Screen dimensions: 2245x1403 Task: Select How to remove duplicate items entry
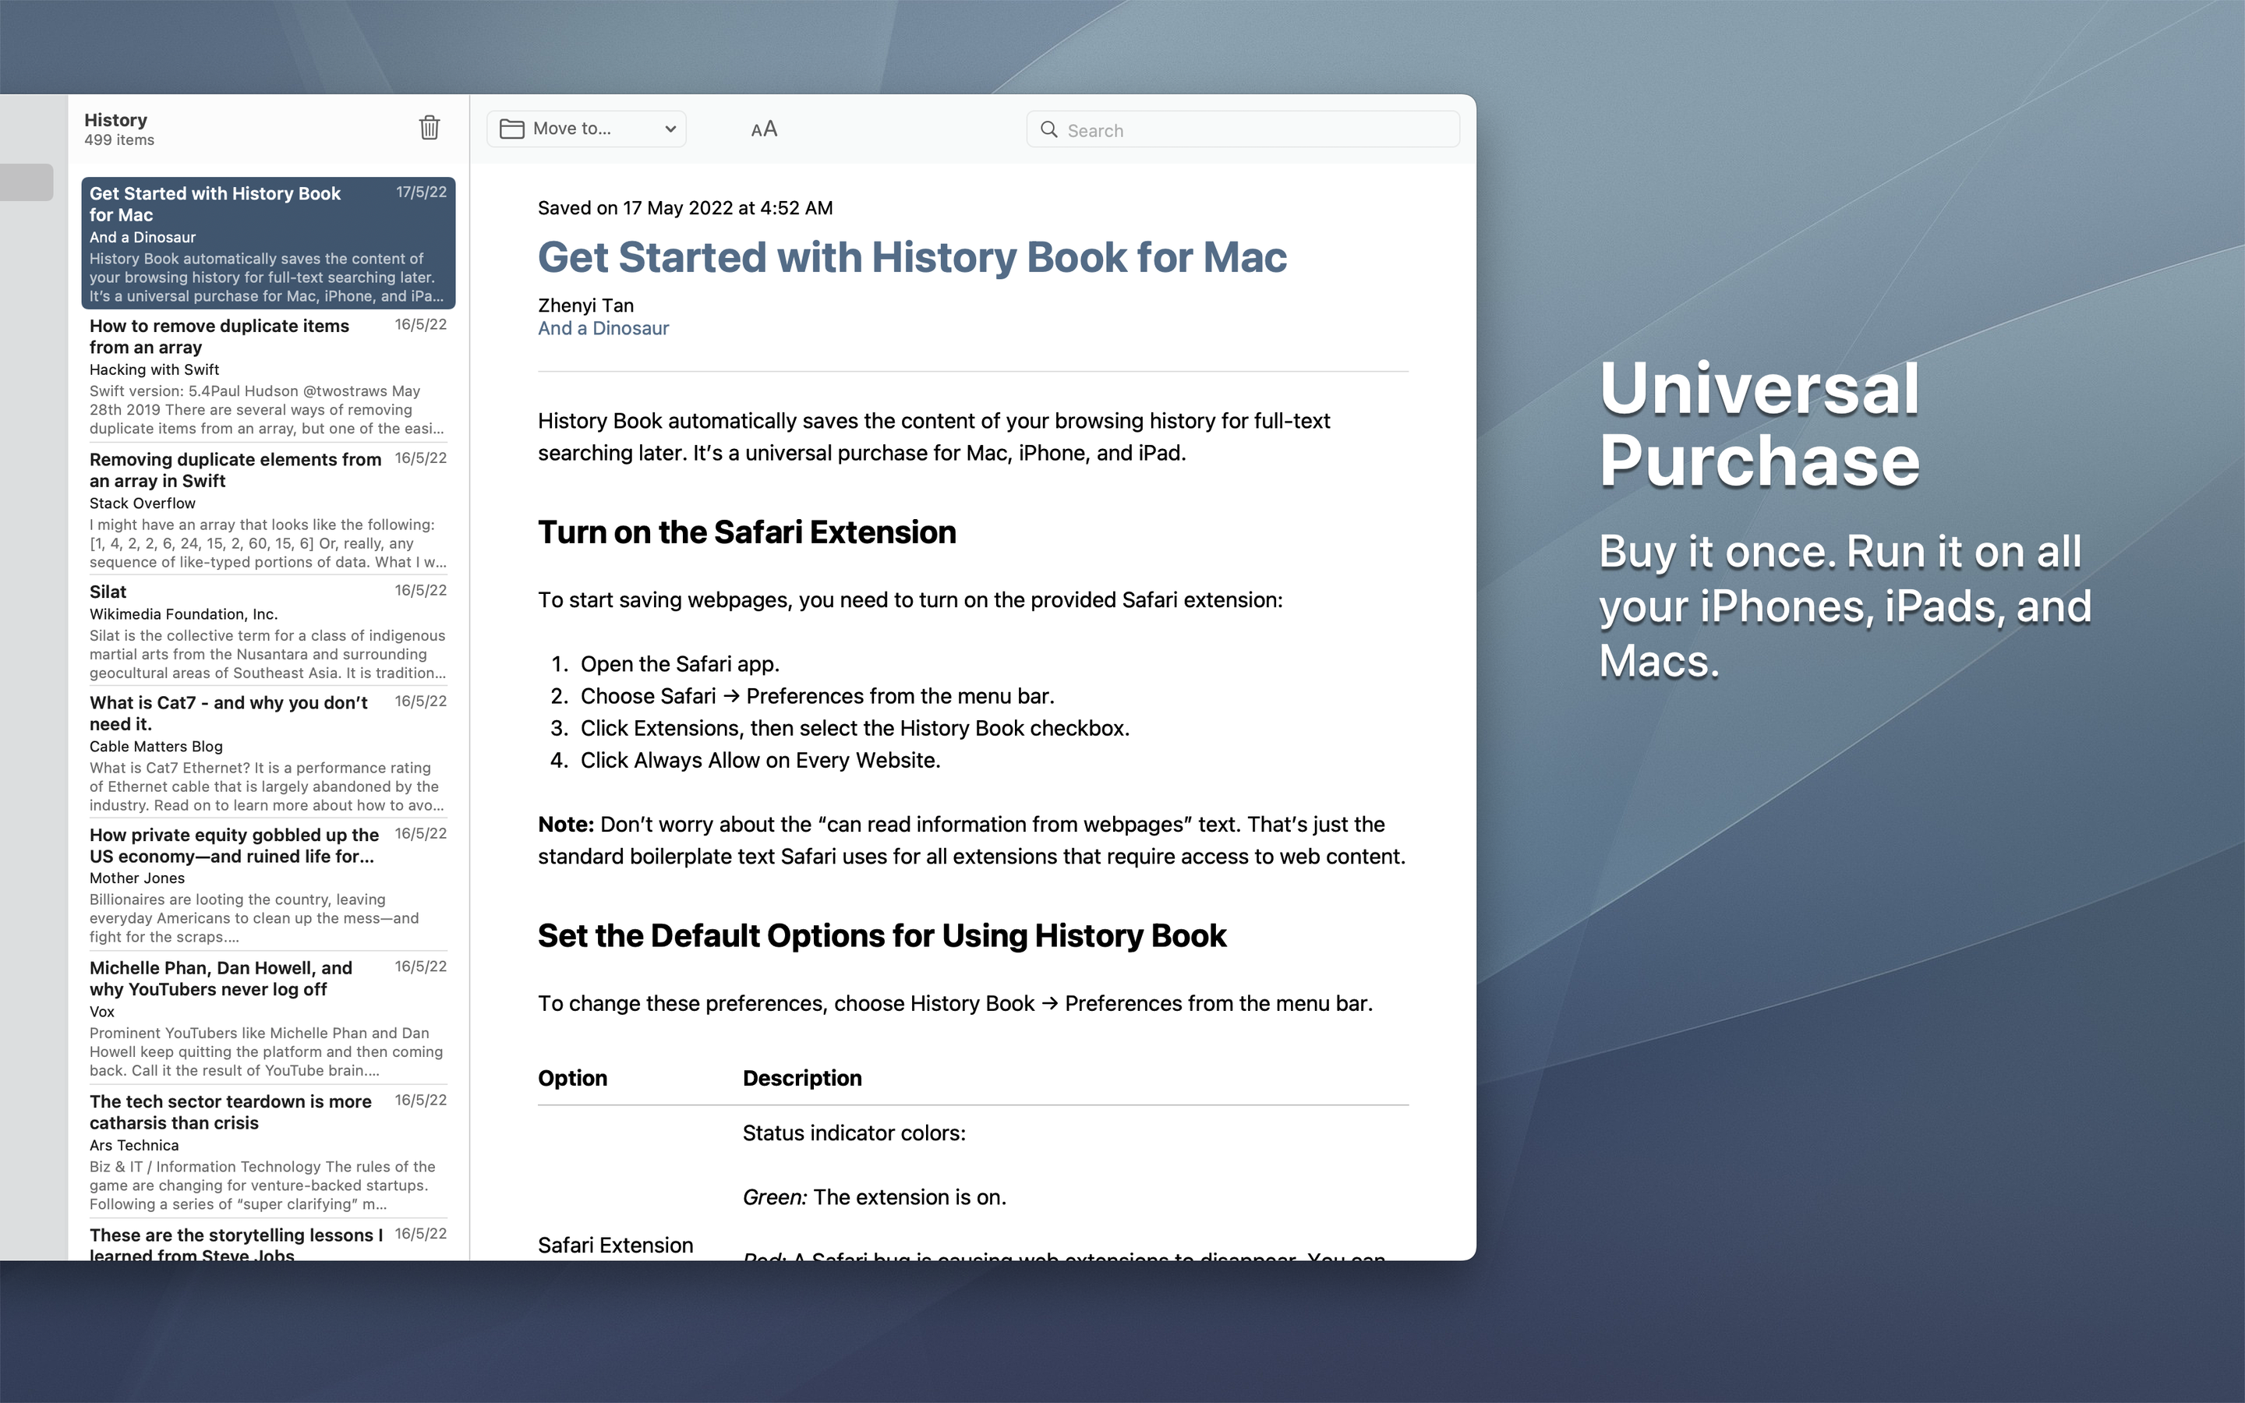[x=268, y=376]
